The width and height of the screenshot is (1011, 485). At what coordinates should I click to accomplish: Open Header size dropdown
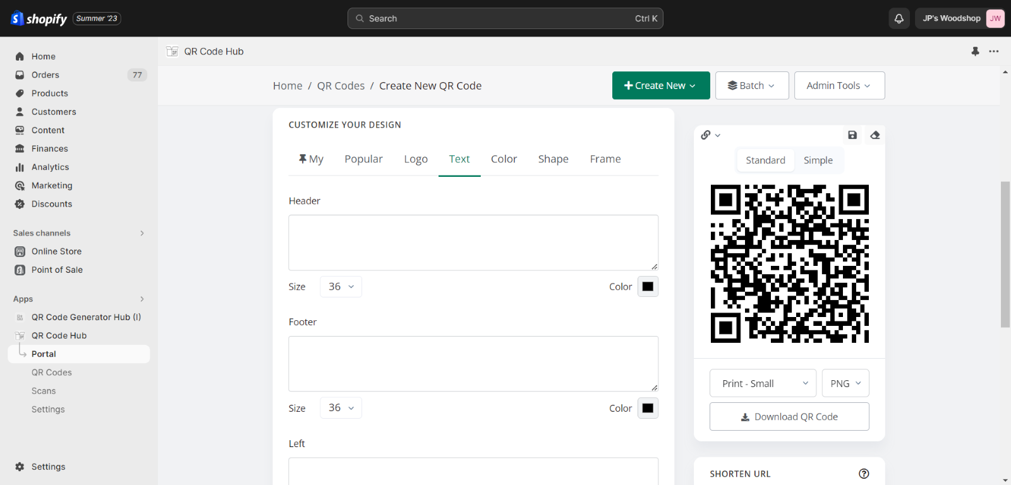341,287
